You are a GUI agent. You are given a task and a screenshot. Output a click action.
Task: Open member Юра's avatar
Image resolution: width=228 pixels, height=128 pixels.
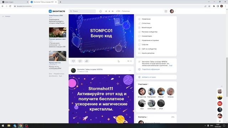click(142, 103)
